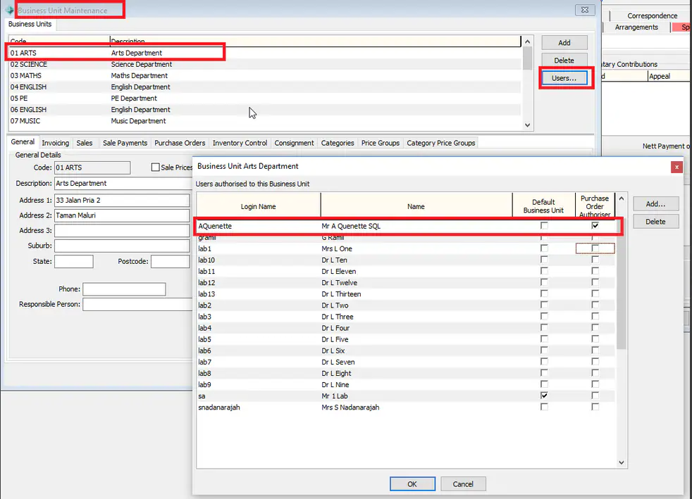Enable Purchase Order Authoriser for lab1
Viewport: 692px width, 499px height.
click(x=595, y=248)
